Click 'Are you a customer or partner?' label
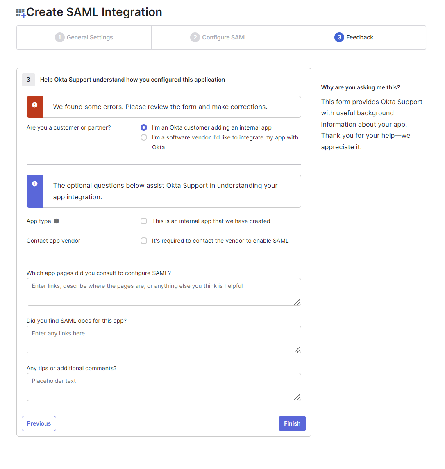 (x=69, y=127)
